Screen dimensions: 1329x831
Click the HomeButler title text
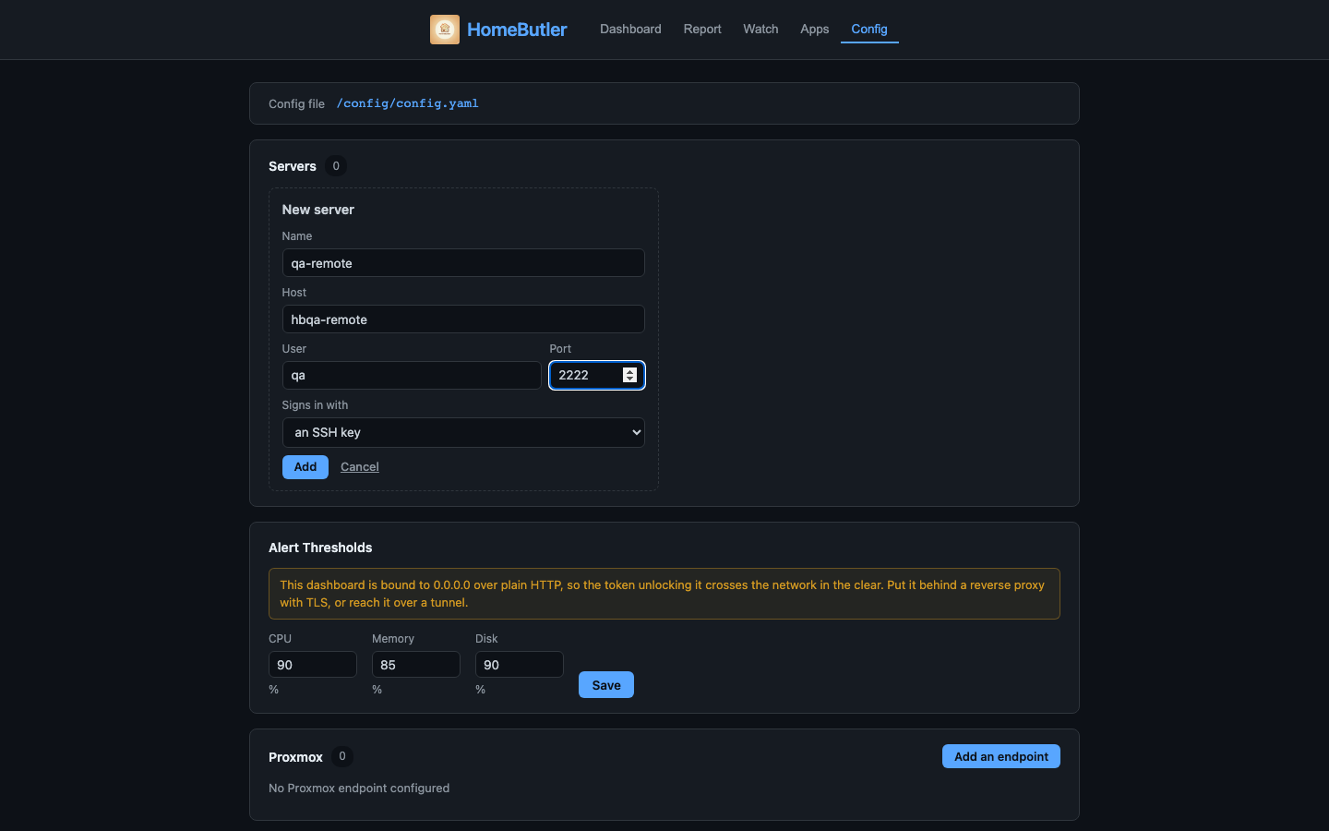click(517, 30)
